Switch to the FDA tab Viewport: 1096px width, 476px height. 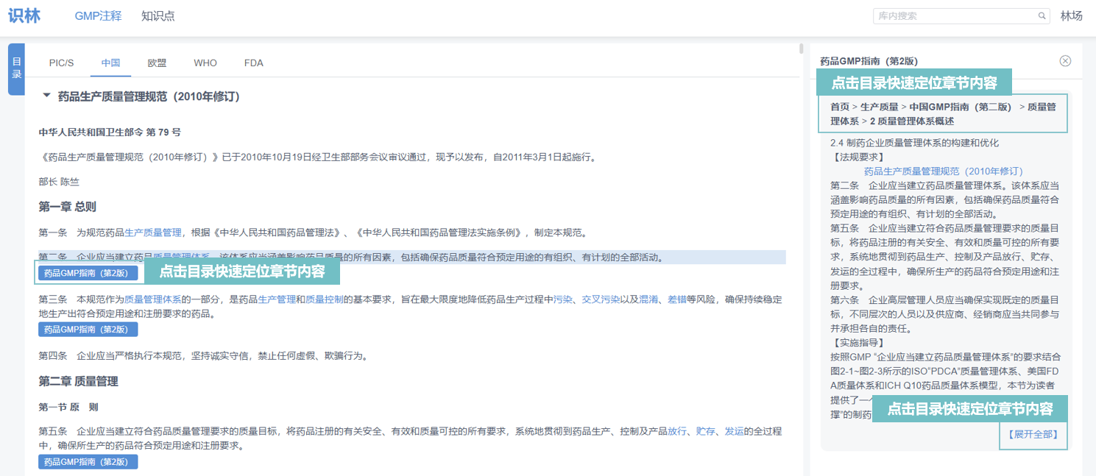[254, 63]
